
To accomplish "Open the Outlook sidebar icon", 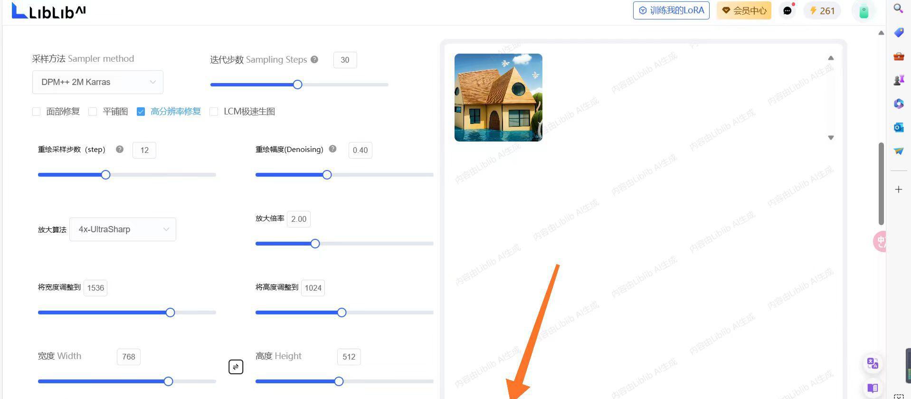I will 898,127.
